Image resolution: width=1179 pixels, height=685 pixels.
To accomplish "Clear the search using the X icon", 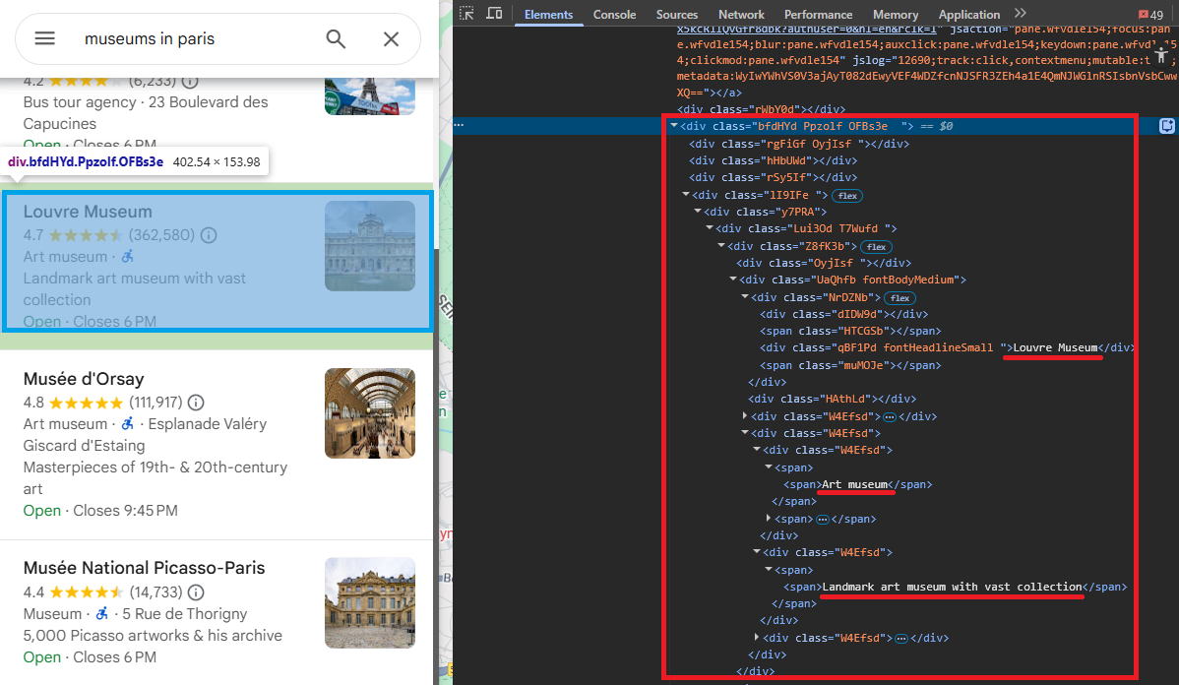I will click(391, 38).
